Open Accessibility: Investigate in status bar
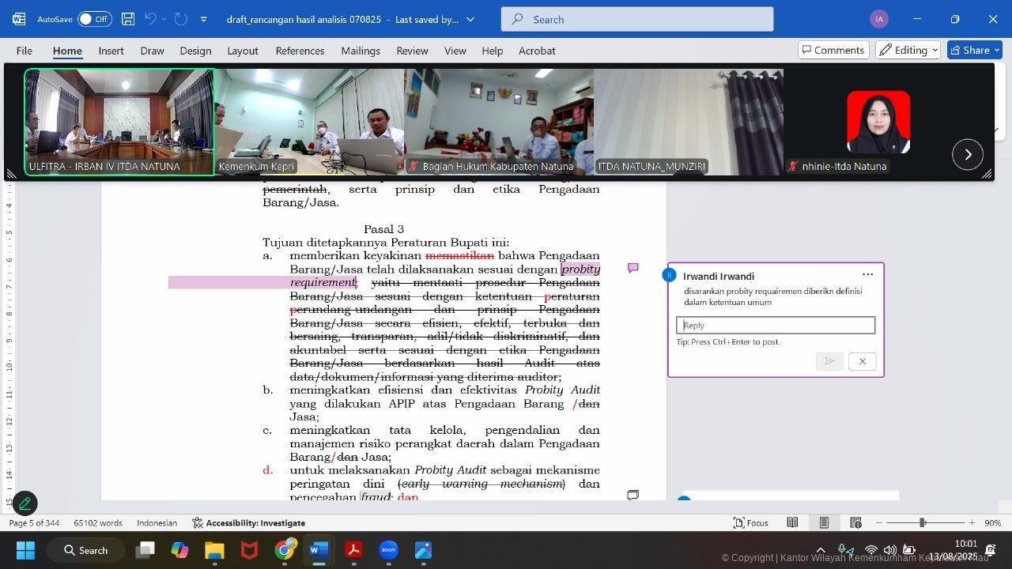 tap(248, 522)
